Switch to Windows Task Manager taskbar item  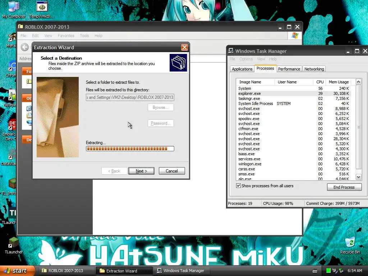coord(181,271)
